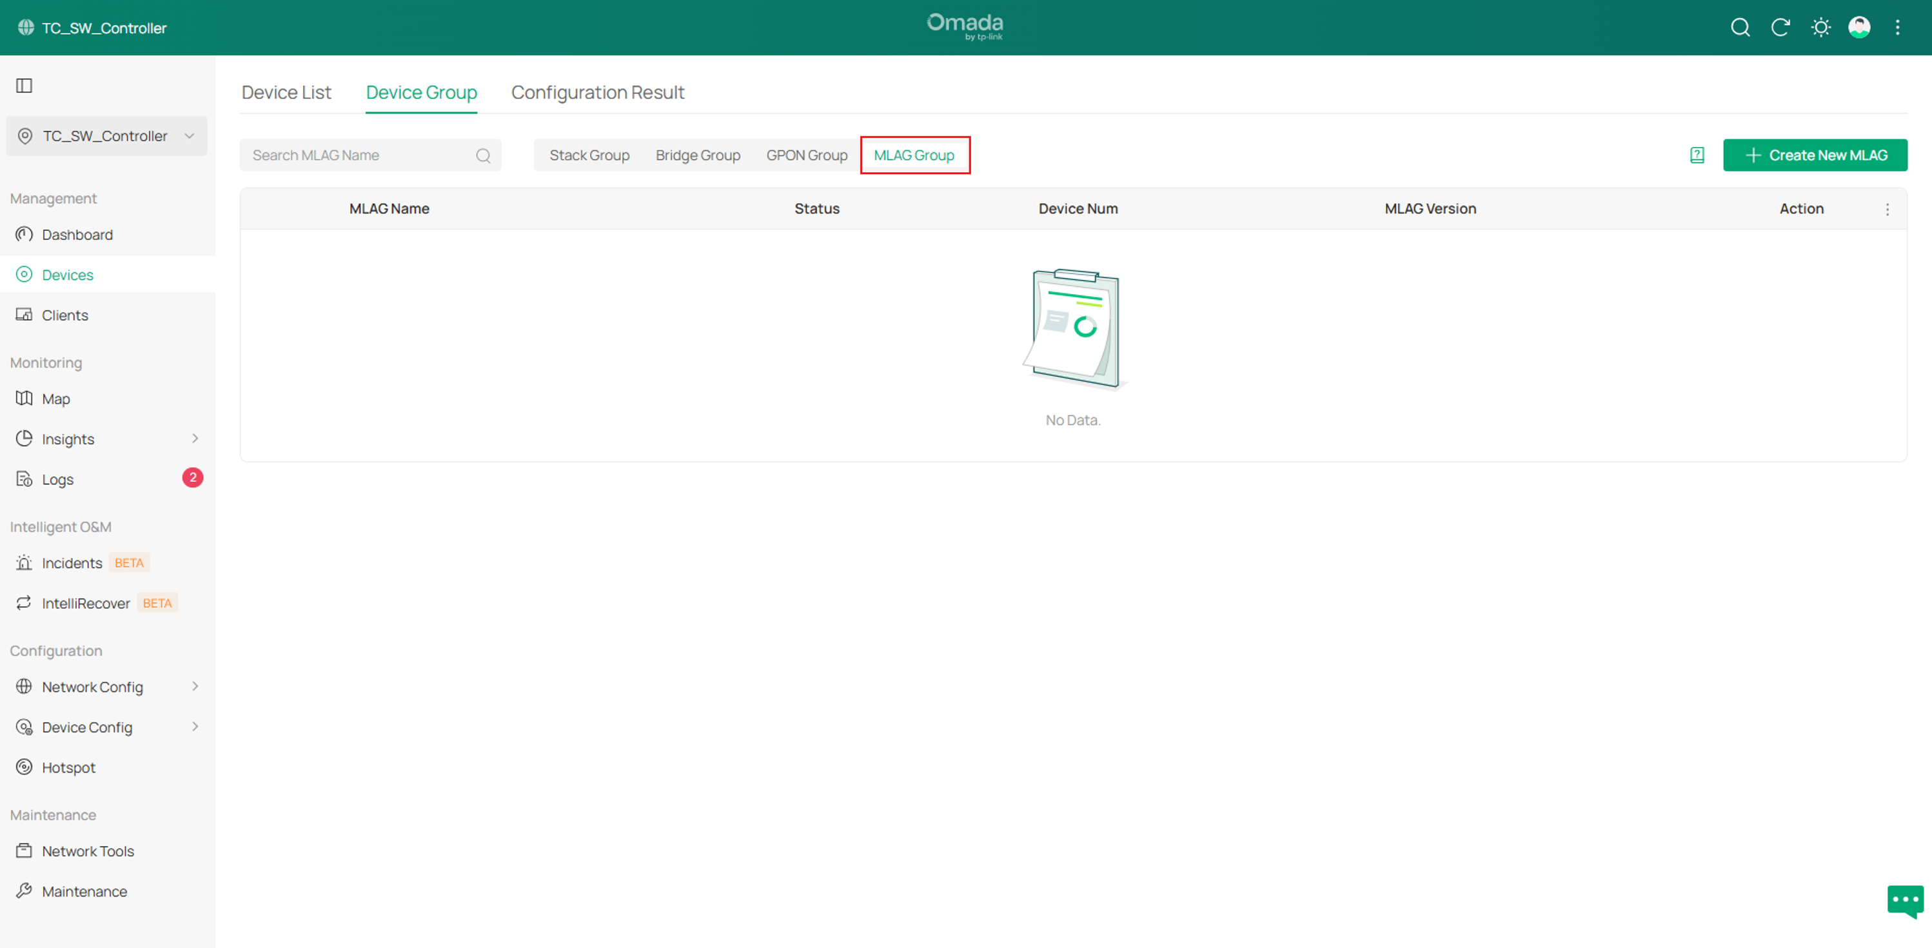
Task: Open Network Tools from the sidebar
Action: coord(88,851)
